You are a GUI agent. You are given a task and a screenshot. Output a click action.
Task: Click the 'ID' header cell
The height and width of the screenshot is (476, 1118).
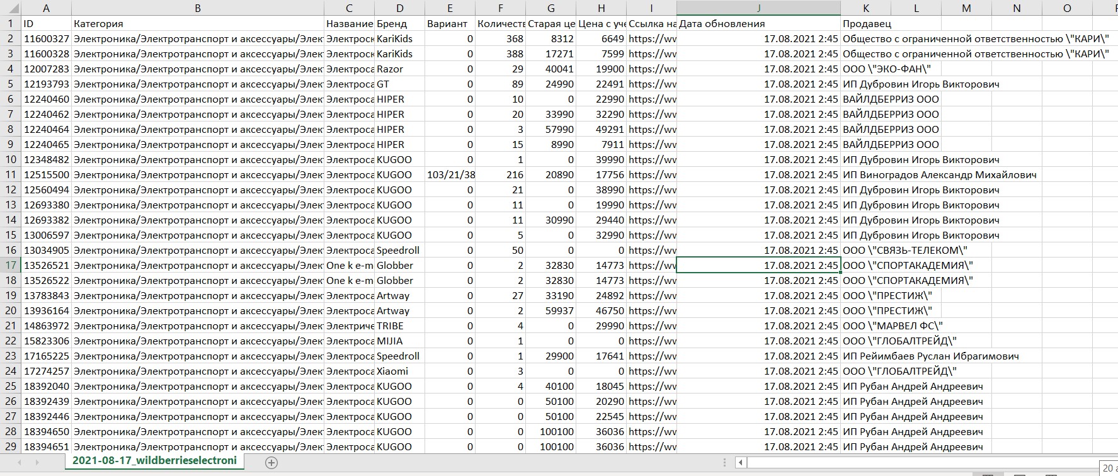(x=47, y=24)
